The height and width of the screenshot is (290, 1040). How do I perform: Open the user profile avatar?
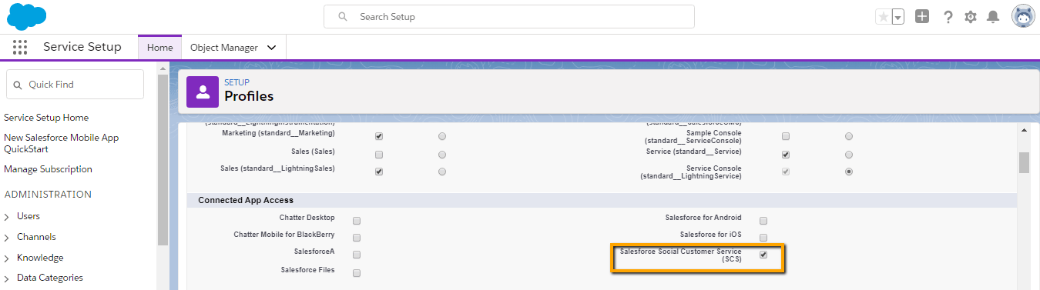[1024, 16]
